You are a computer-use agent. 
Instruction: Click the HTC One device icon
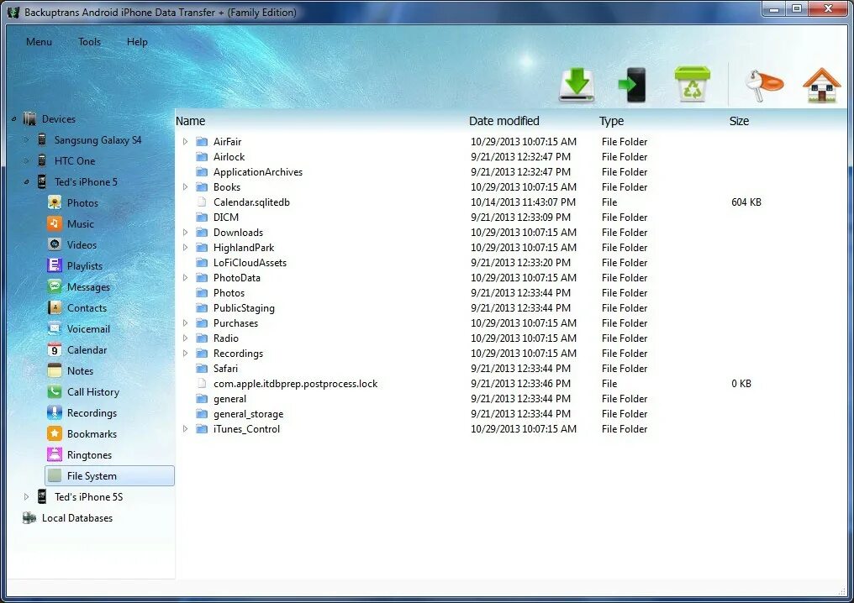click(42, 160)
